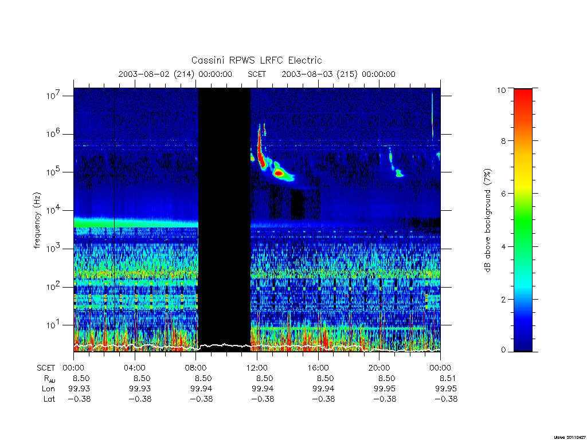Click the colorbar tick value 6

pyautogui.click(x=503, y=194)
